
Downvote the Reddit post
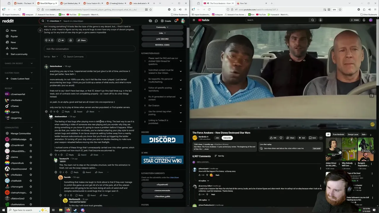(52, 40)
